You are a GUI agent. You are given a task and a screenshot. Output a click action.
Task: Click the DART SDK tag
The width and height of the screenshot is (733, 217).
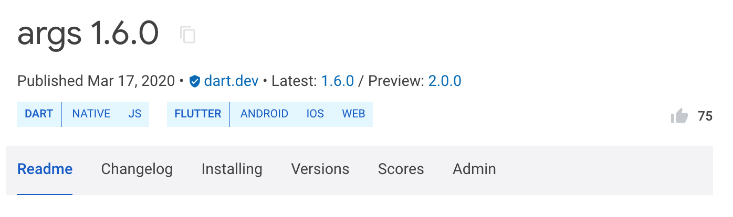tap(39, 114)
